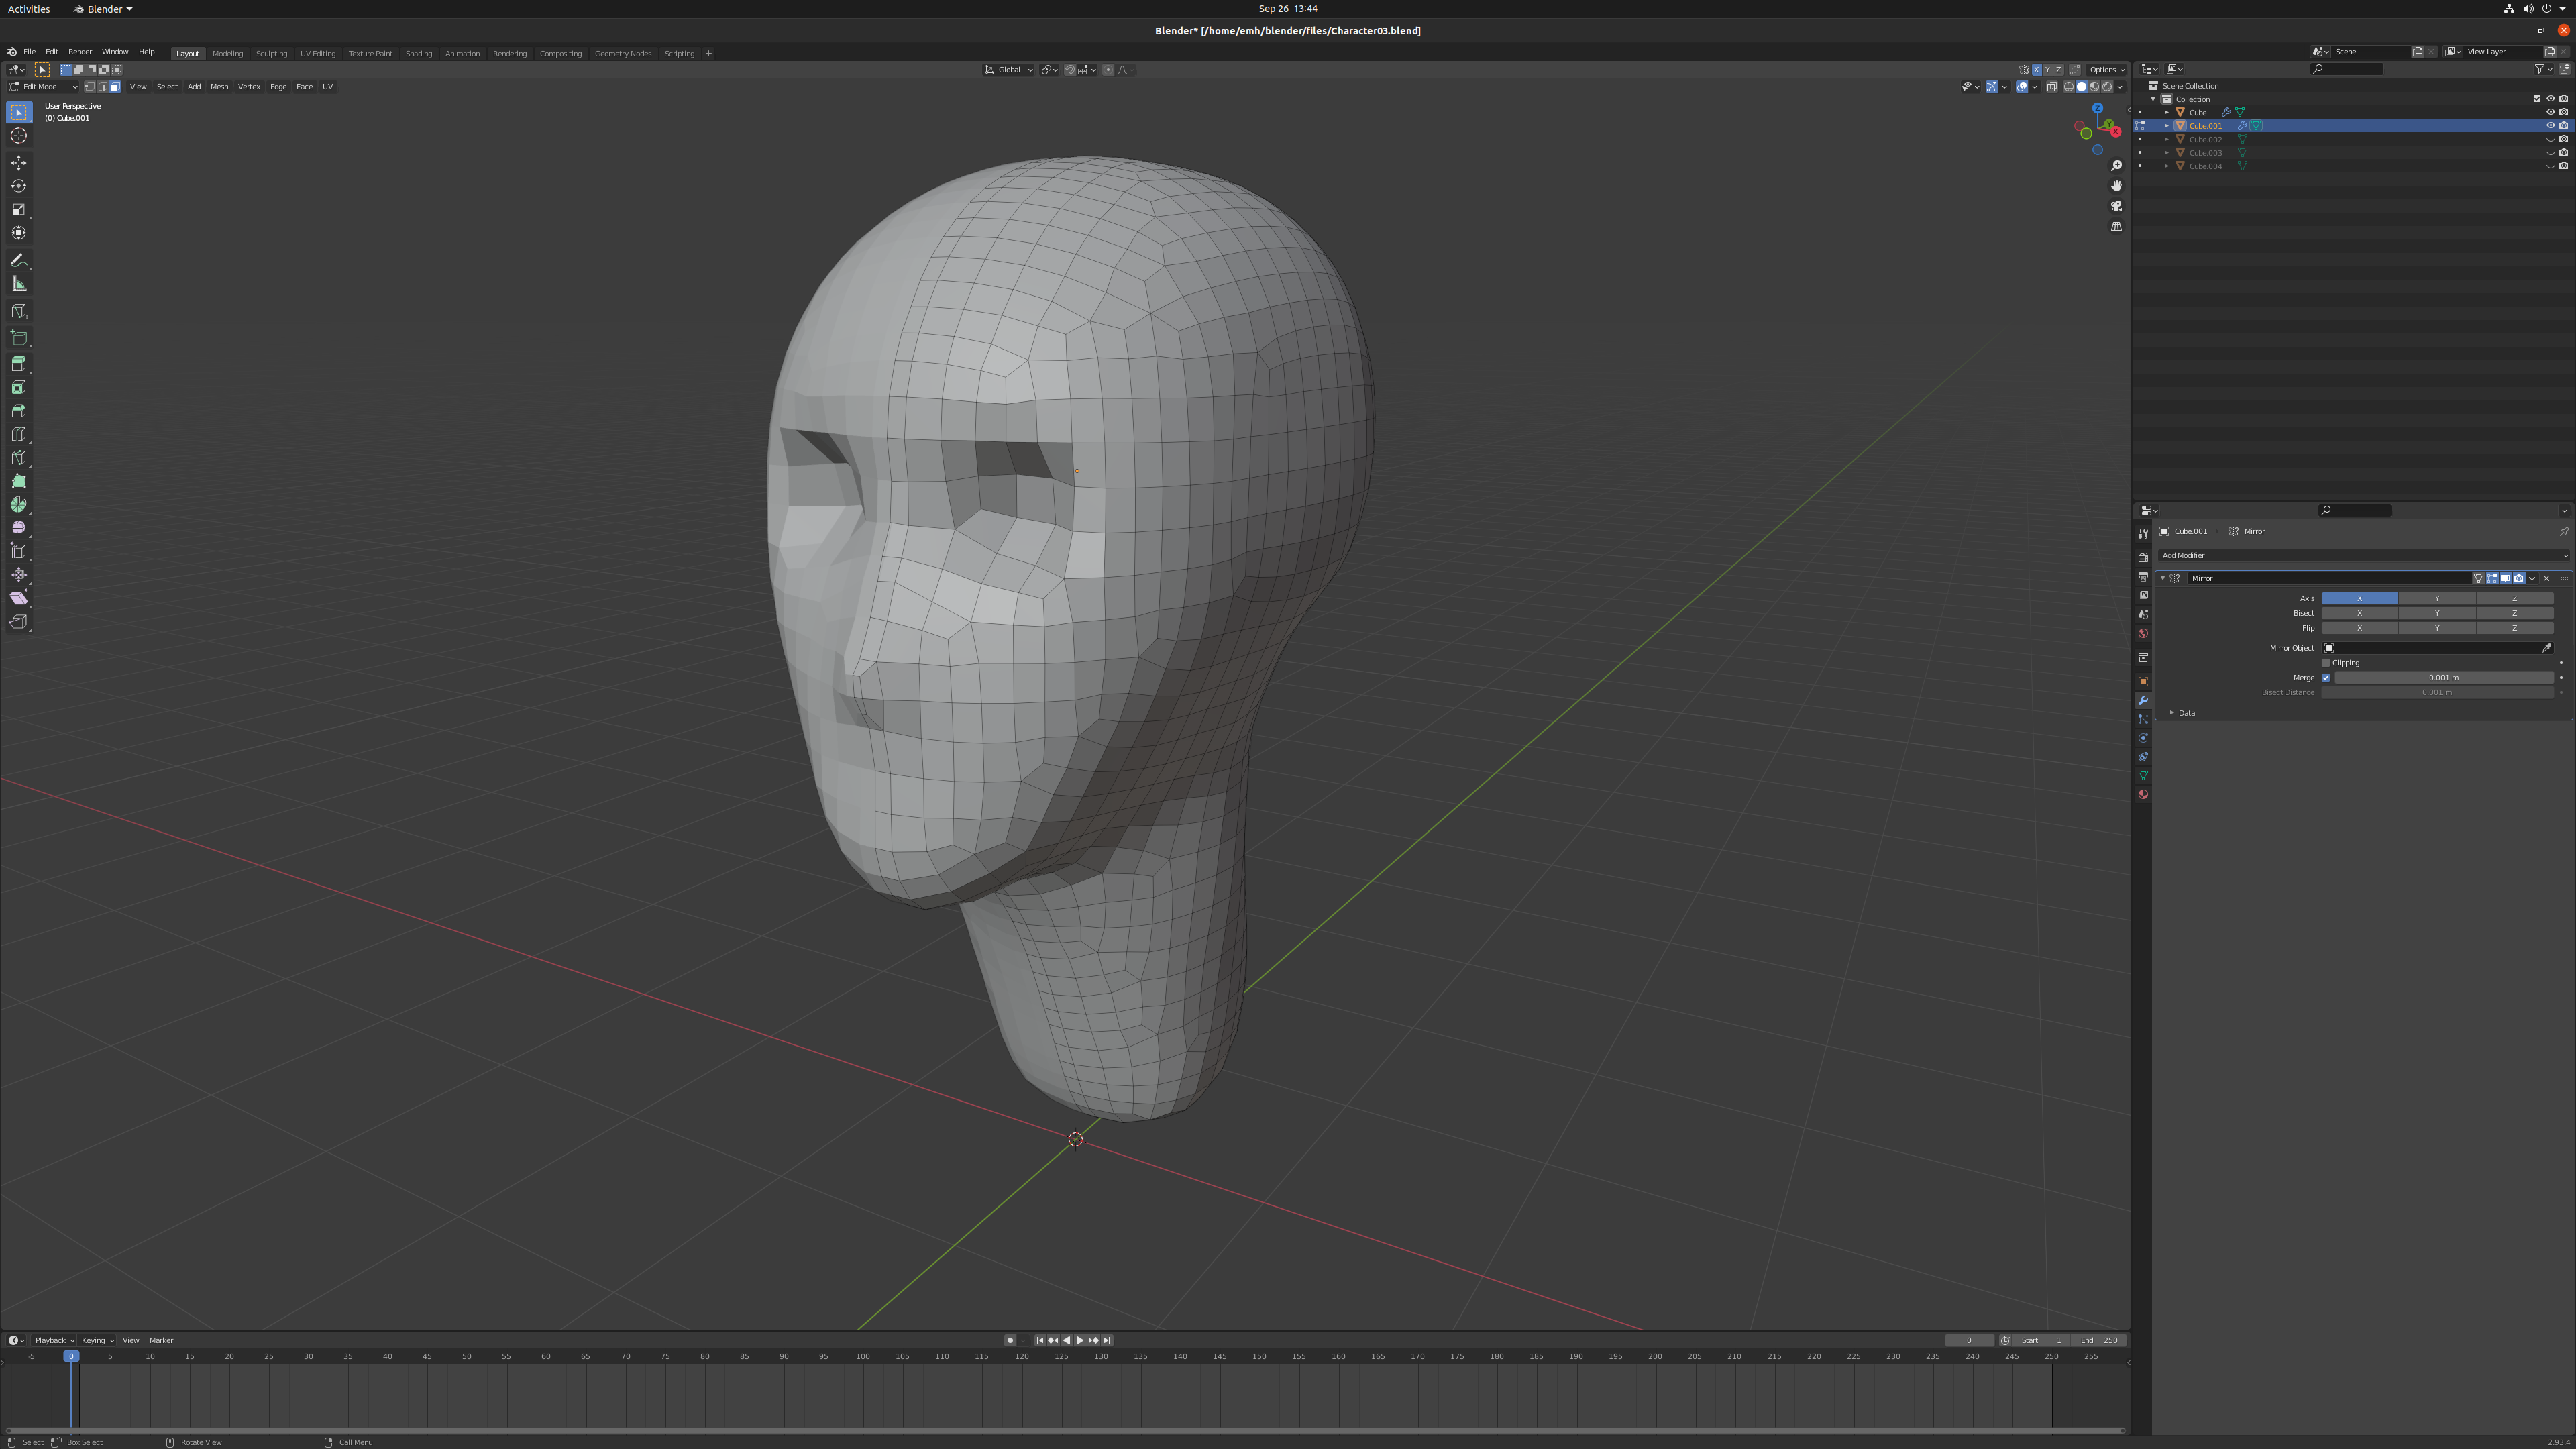Screen dimensions: 2576x1449
Task: Expand Cube.004 in outliner
Action: coord(2166,166)
